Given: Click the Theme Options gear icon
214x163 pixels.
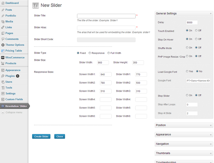Looking at the screenshot, I should click(x=3, y=45).
